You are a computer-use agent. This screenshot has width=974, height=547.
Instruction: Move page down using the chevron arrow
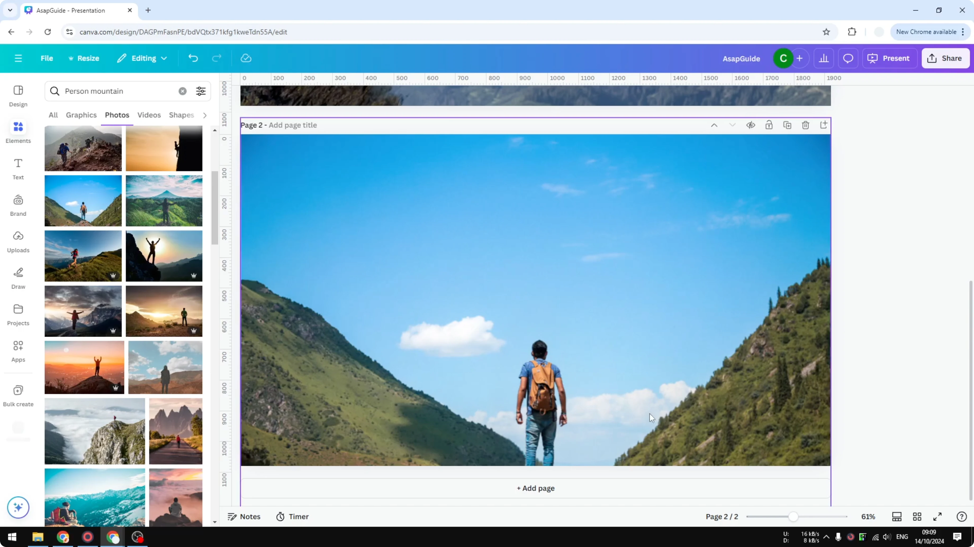(x=732, y=125)
